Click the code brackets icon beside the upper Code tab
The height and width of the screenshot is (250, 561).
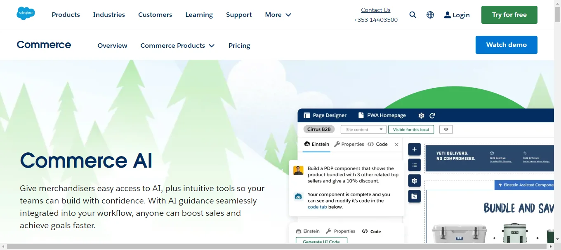coord(370,144)
